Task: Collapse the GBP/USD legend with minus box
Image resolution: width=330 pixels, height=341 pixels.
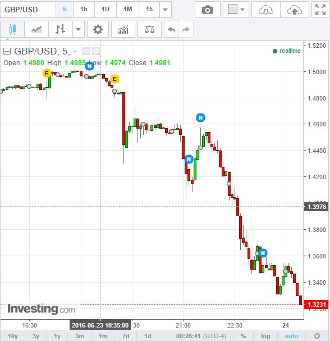Action: pos(7,52)
